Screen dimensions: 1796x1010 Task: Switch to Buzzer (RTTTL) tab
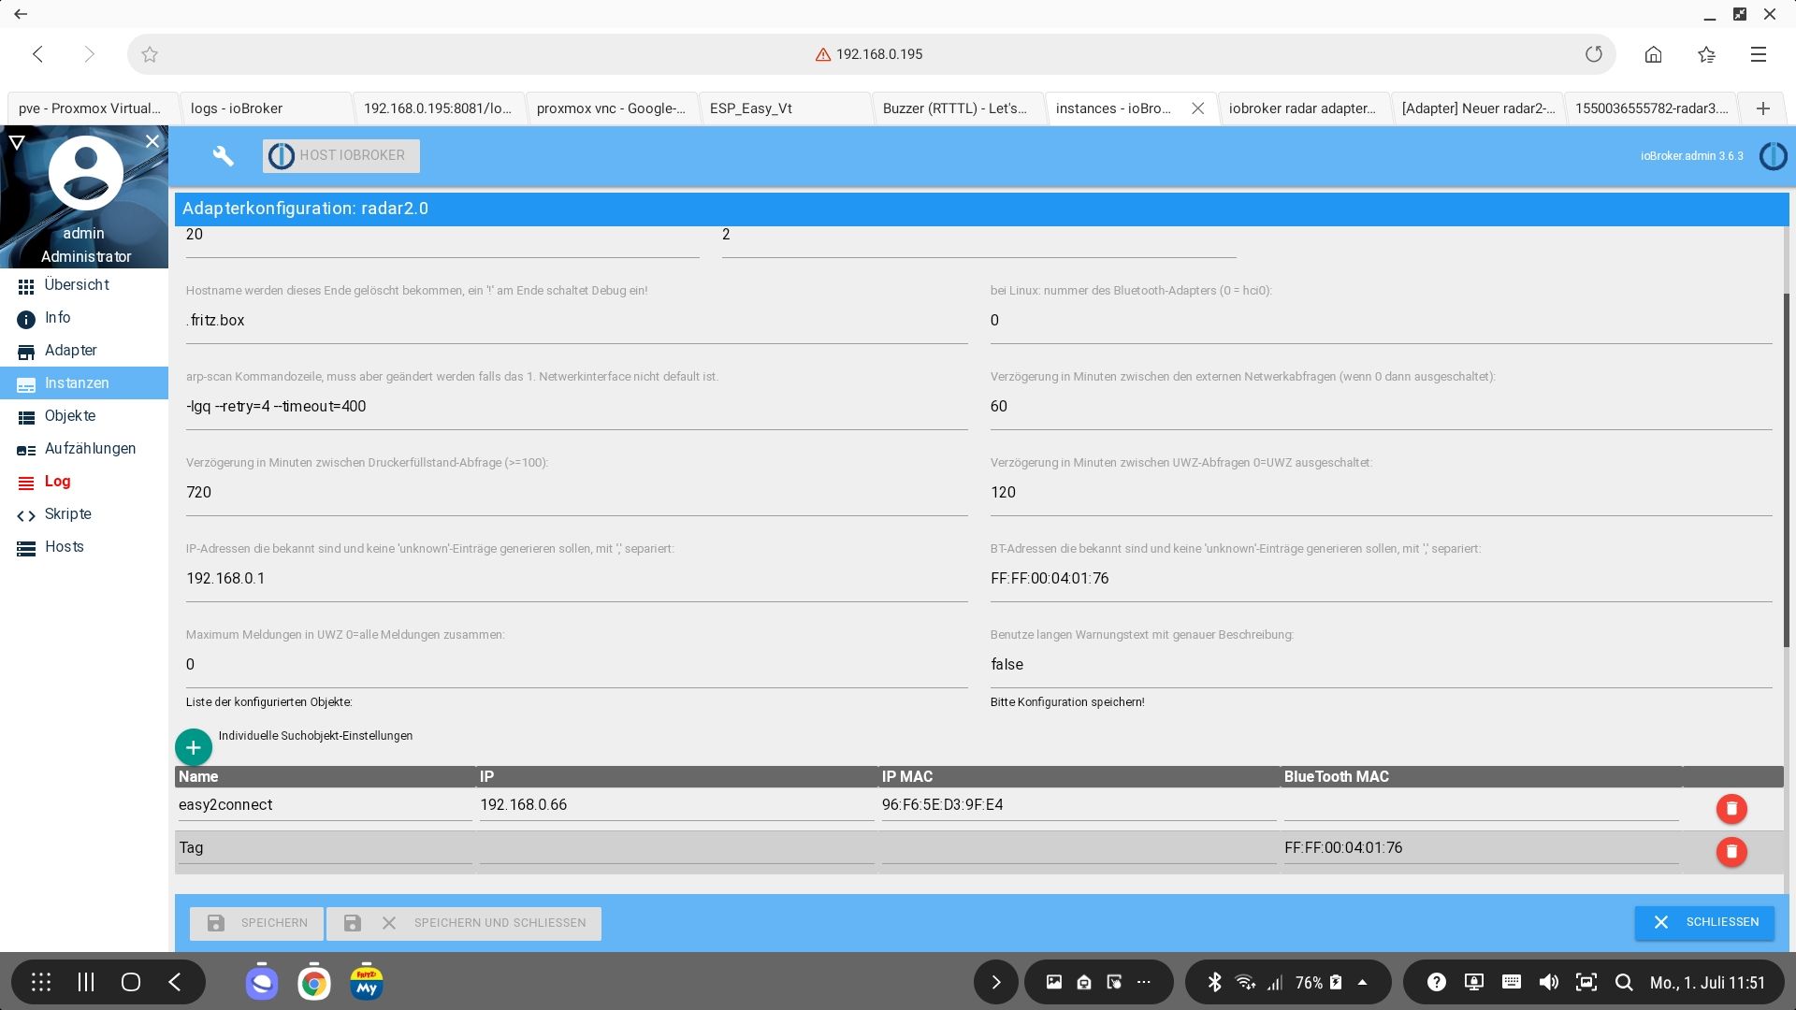click(x=958, y=108)
